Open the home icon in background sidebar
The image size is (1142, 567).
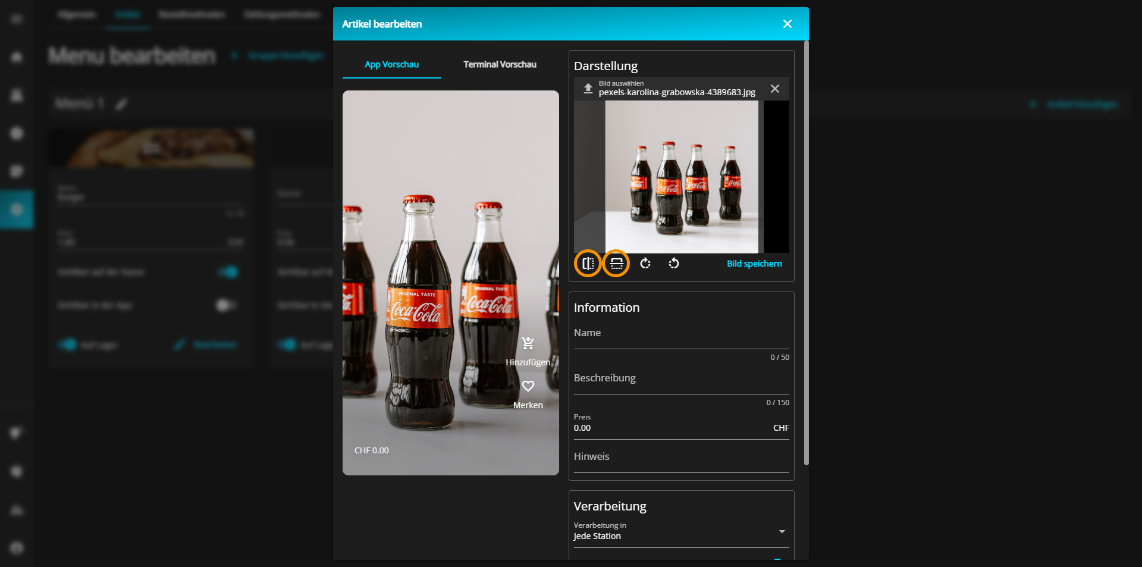coord(17,57)
